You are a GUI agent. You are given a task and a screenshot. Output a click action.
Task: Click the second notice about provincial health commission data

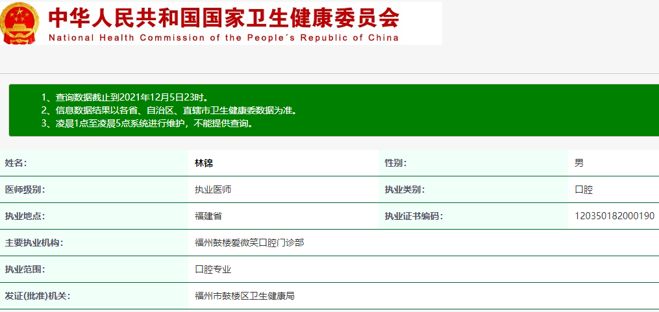pyautogui.click(x=169, y=110)
